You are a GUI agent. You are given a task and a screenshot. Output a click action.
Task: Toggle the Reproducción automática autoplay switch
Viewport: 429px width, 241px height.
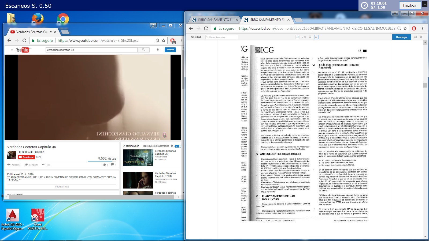pyautogui.click(x=178, y=146)
